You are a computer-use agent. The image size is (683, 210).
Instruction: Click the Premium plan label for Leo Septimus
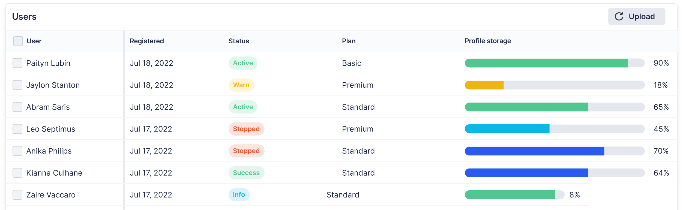click(358, 129)
